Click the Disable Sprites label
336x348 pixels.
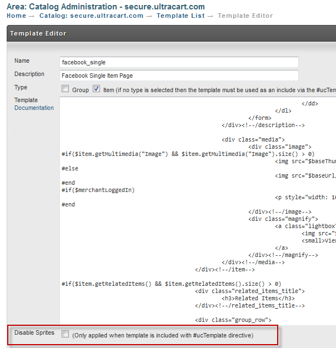(x=34, y=332)
